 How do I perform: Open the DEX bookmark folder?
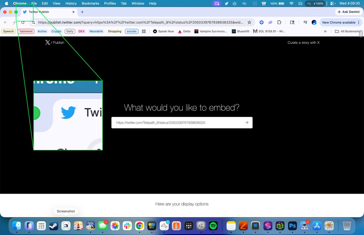[x=82, y=31]
